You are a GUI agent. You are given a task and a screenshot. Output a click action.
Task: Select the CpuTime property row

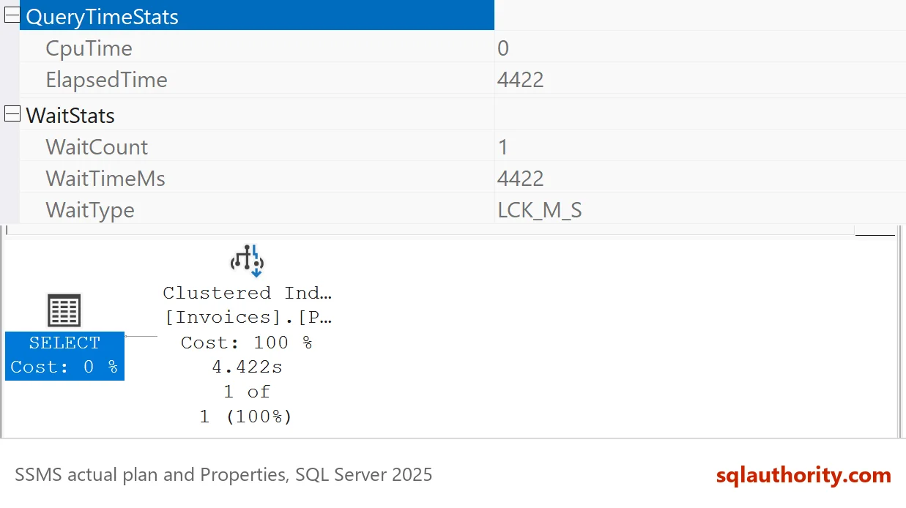pyautogui.click(x=463, y=48)
